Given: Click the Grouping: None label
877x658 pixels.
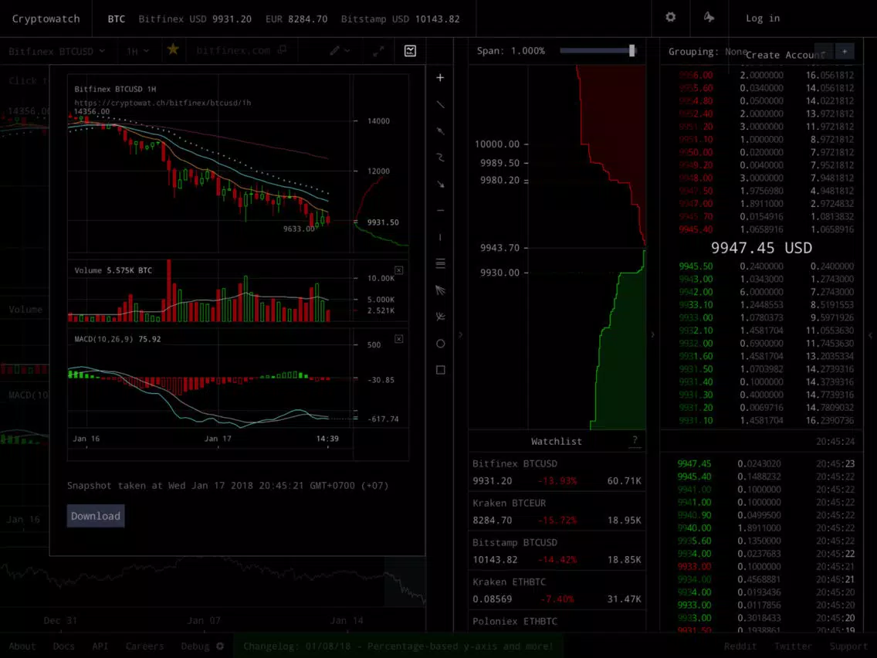Looking at the screenshot, I should (x=707, y=52).
